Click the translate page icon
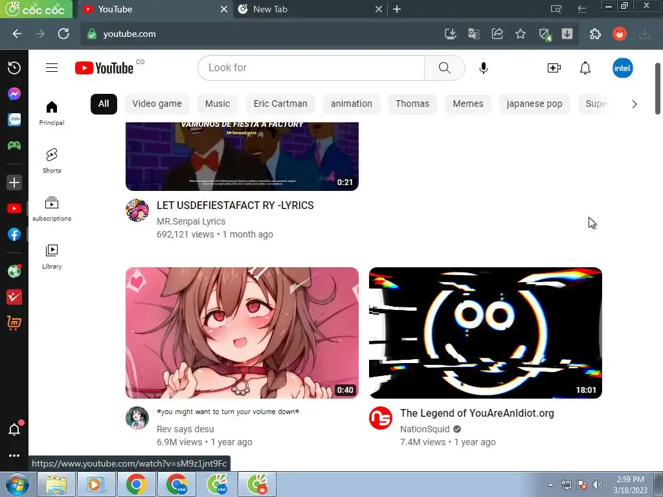Viewport: 663px width, 497px height. pos(473,34)
